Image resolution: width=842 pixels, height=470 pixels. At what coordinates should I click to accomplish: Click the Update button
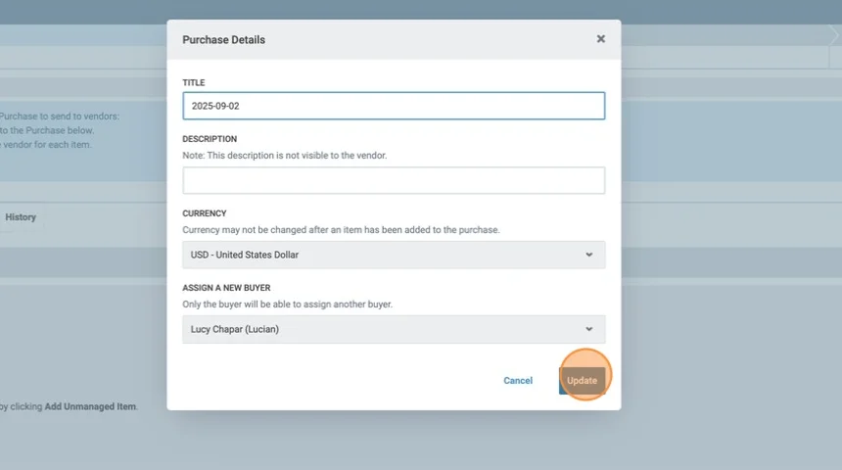582,381
